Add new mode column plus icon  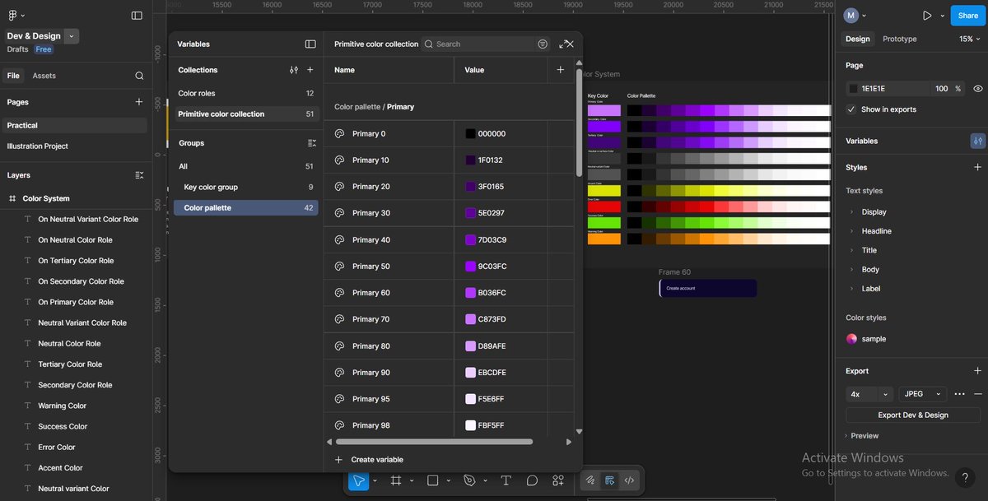pos(561,70)
